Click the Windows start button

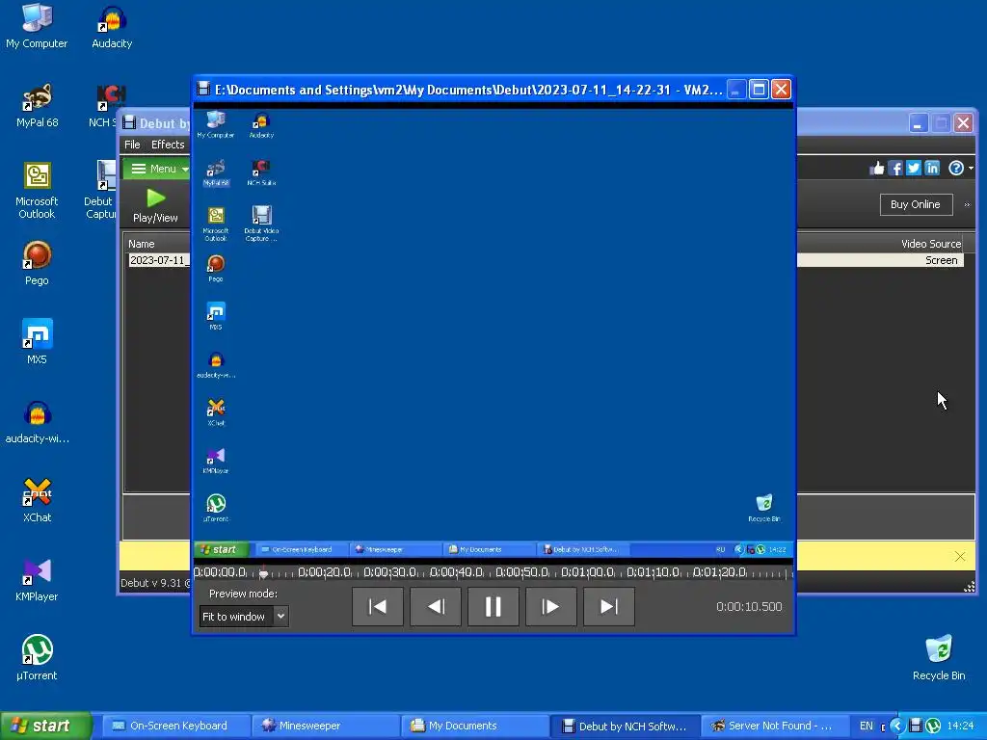pyautogui.click(x=45, y=727)
